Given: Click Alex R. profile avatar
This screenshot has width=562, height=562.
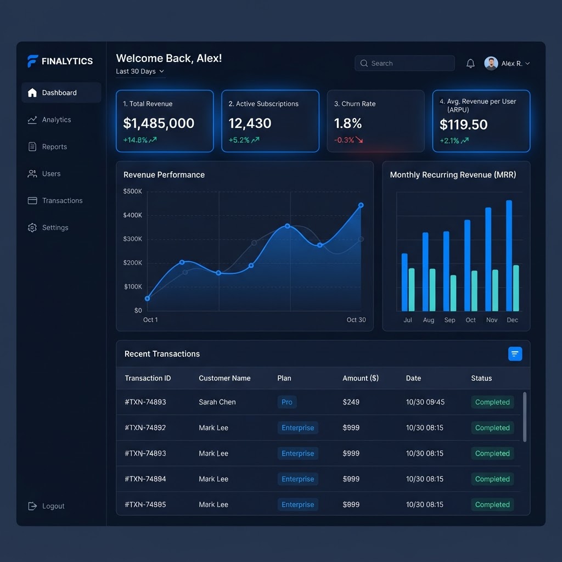Looking at the screenshot, I should click(491, 64).
